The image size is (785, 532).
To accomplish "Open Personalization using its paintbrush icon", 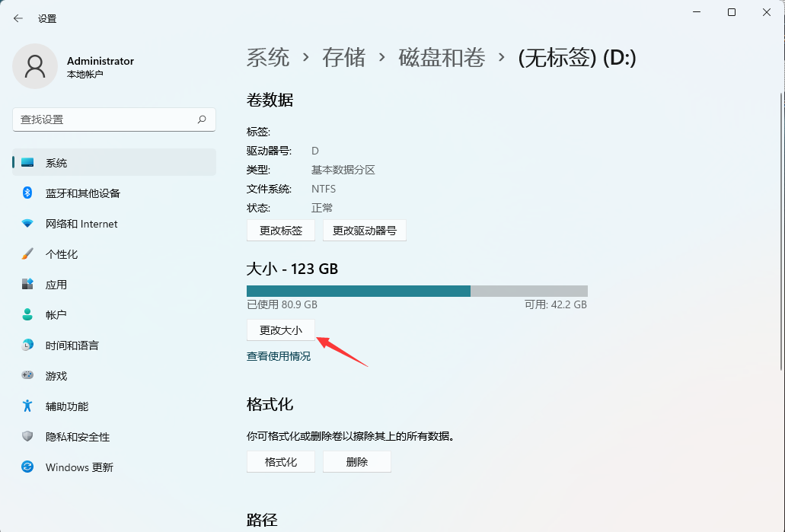I will coord(28,254).
